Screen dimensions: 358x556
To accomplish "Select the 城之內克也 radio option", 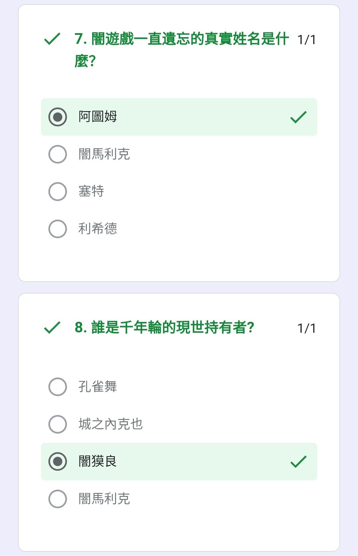I will pyautogui.click(x=58, y=424).
